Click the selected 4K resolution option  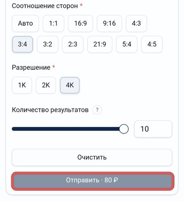(70, 85)
